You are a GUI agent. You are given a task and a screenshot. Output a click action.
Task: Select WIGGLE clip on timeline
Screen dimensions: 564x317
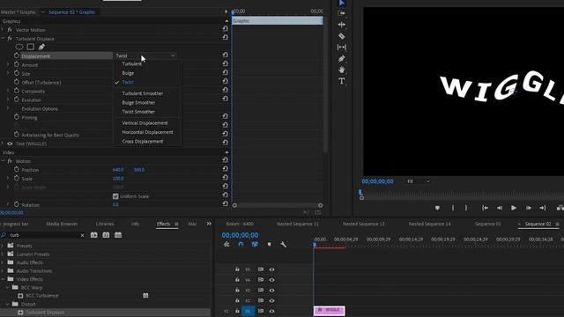(329, 311)
